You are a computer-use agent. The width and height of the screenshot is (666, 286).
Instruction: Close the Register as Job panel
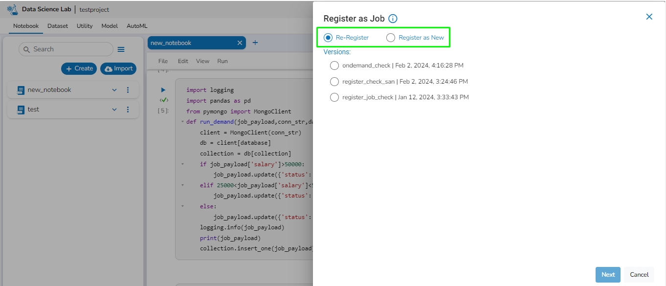click(x=649, y=17)
